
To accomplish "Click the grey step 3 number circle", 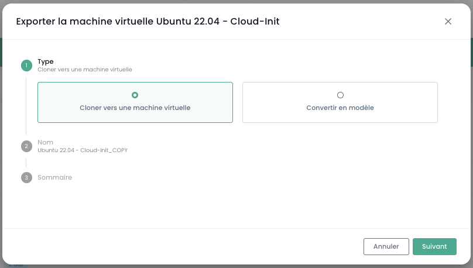I will click(x=26, y=177).
